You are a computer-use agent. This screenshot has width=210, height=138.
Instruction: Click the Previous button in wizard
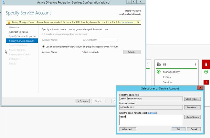point(83,101)
